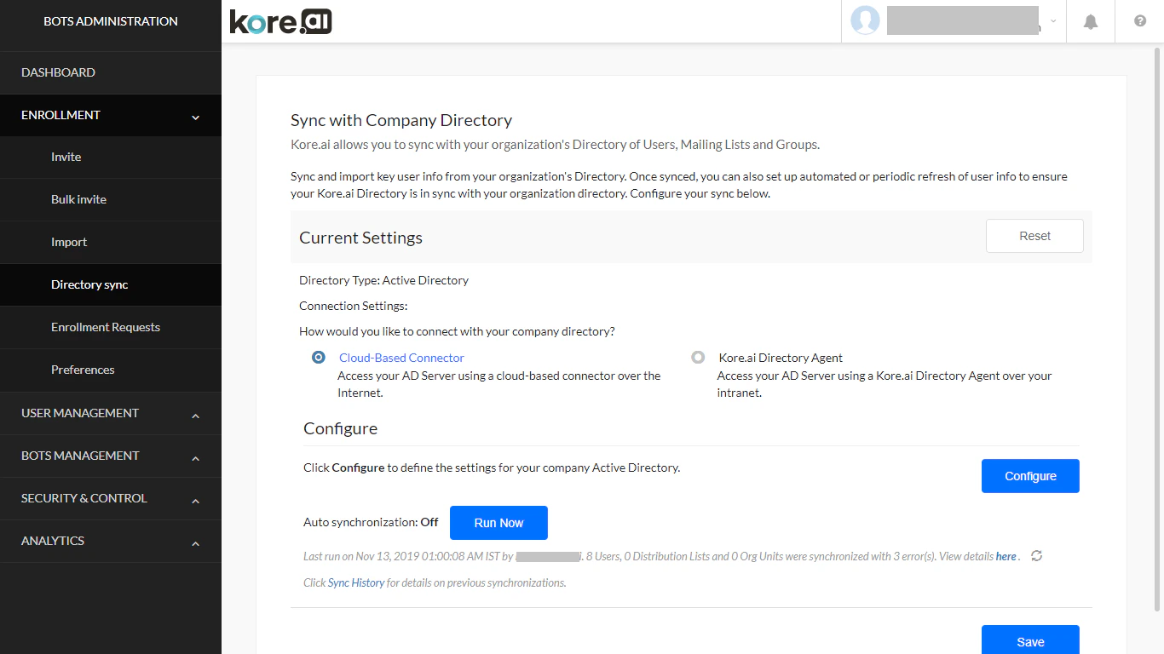This screenshot has height=654, width=1164.
Task: Open notifications via the bell icon
Action: point(1090,20)
